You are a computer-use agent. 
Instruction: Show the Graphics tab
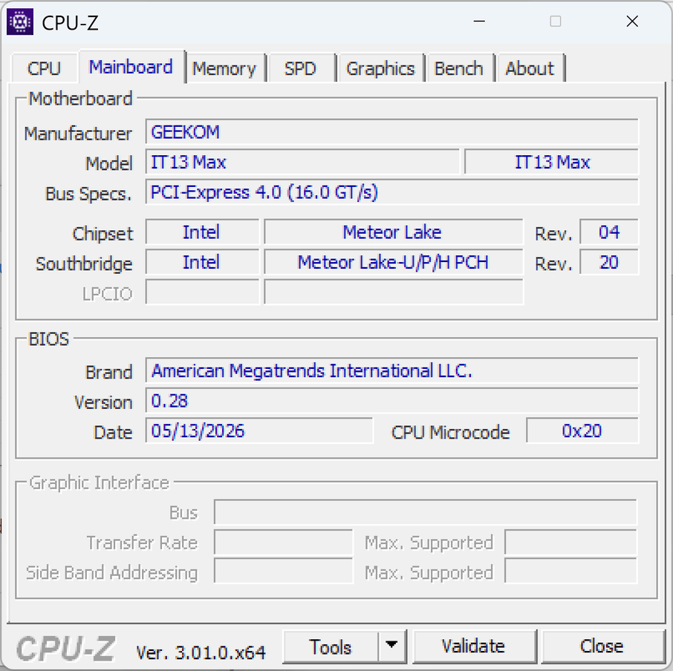coord(380,68)
